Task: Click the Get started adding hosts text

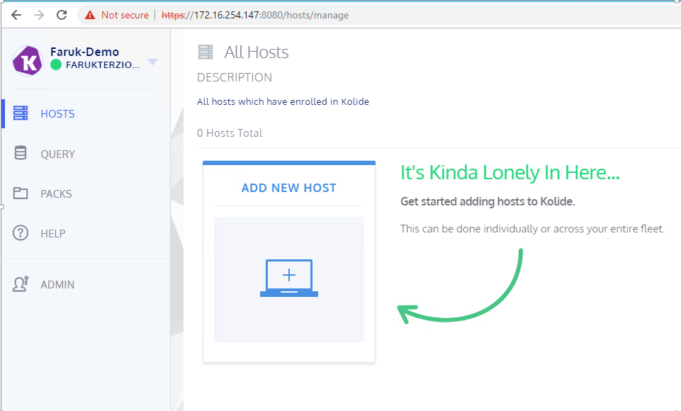Action: [x=488, y=201]
